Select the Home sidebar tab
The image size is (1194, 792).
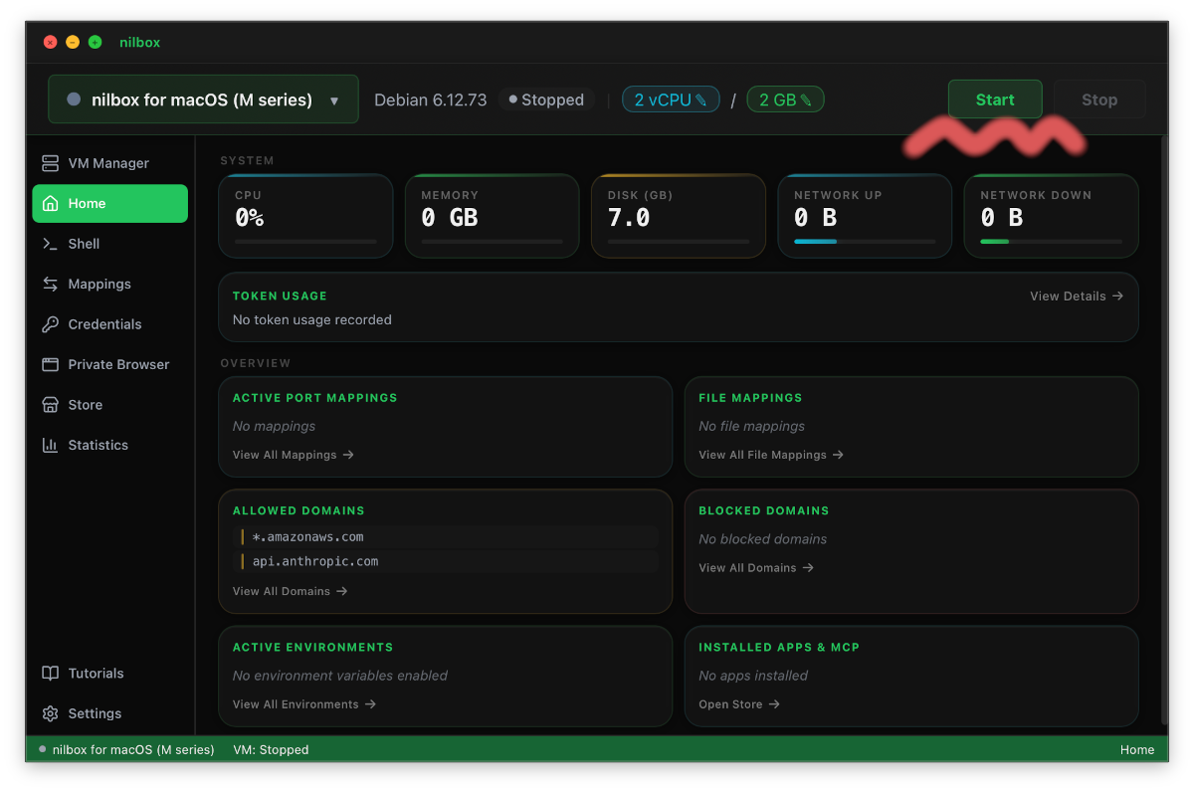pyautogui.click(x=109, y=204)
